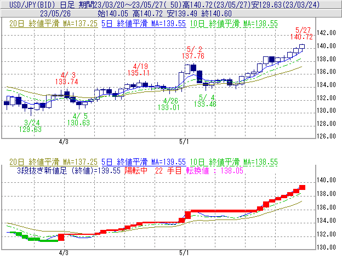The height and width of the screenshot is (260, 342).
Task: Click the 5/1 date on upper chart axis
Action: click(x=183, y=142)
